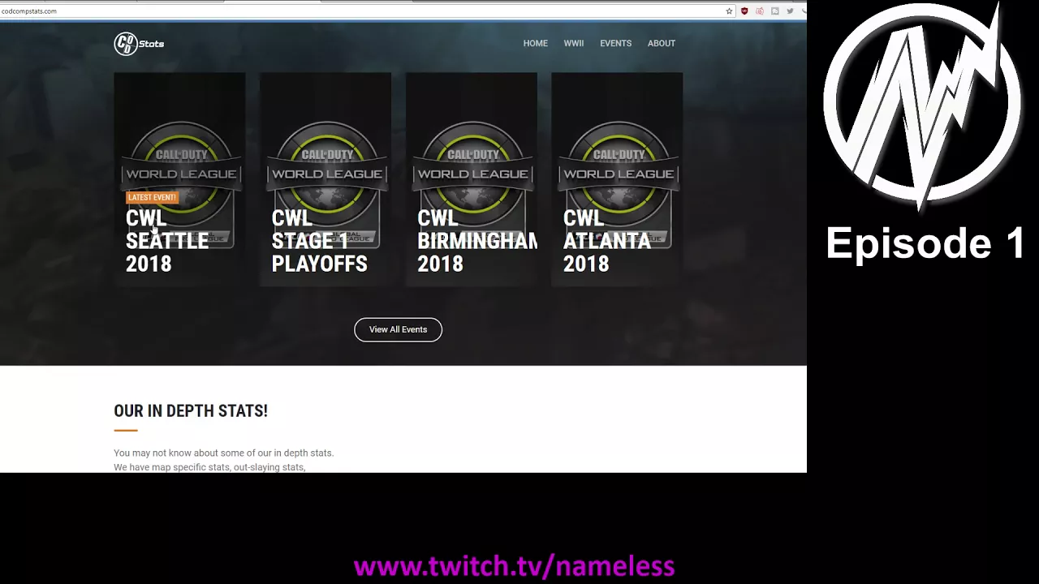This screenshot has height=584, width=1039.
Task: Click the COD Stats logo
Action: click(139, 44)
